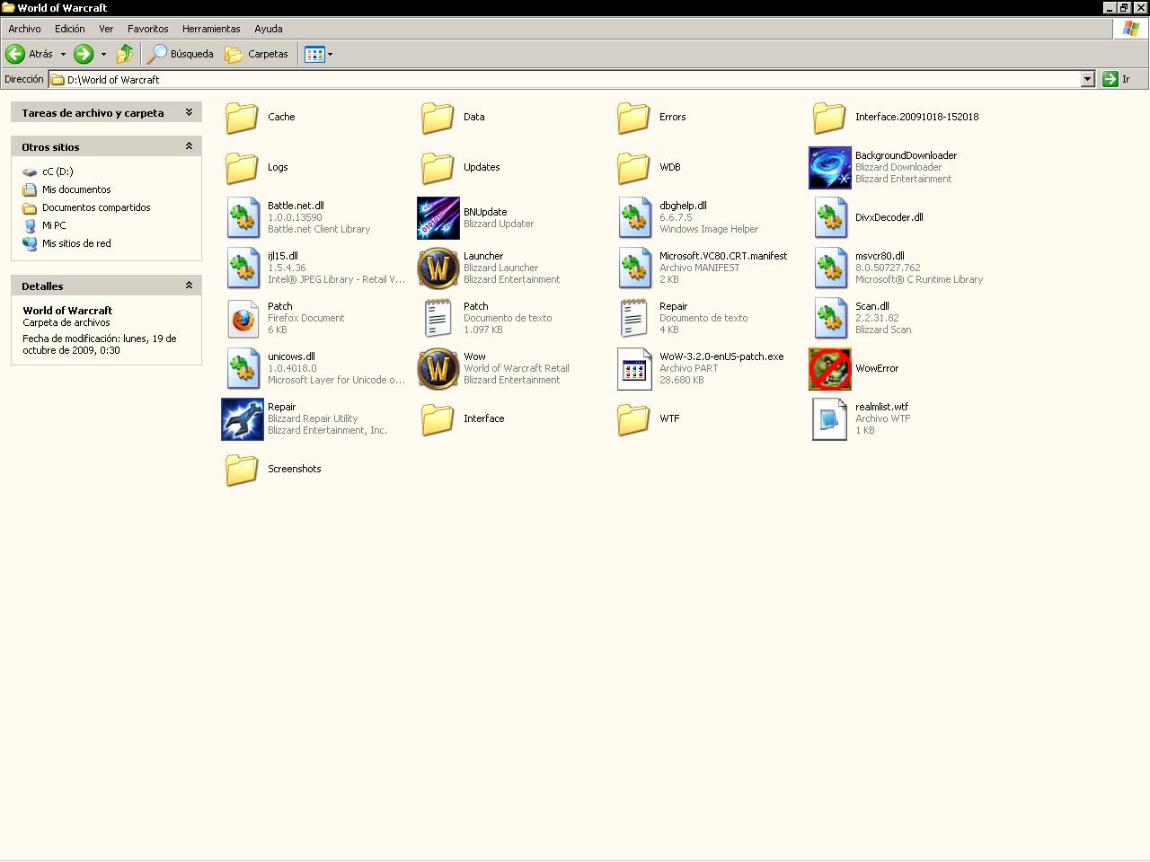Image resolution: width=1150 pixels, height=862 pixels.
Task: Select the Updates folder icon
Action: coord(438,168)
